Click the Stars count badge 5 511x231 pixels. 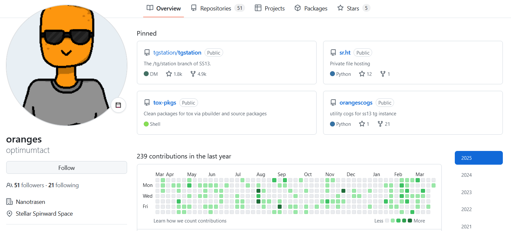click(x=366, y=8)
